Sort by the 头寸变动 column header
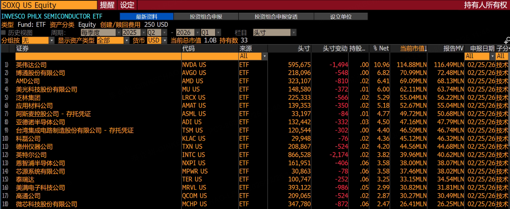 330,48
